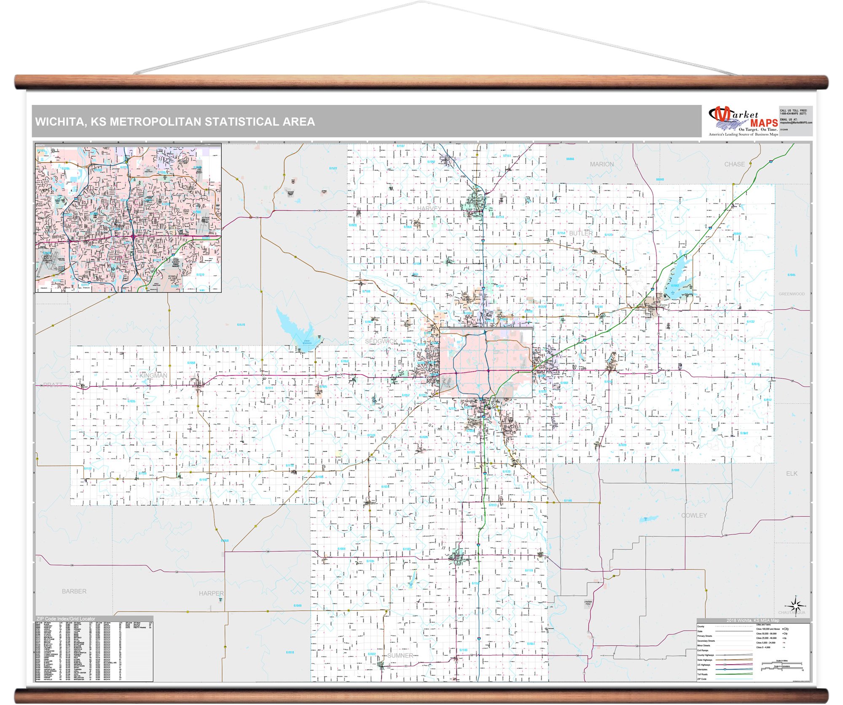Click the 'Scale in Kilometers' bar
This screenshot has height=705, width=843.
coord(782,668)
